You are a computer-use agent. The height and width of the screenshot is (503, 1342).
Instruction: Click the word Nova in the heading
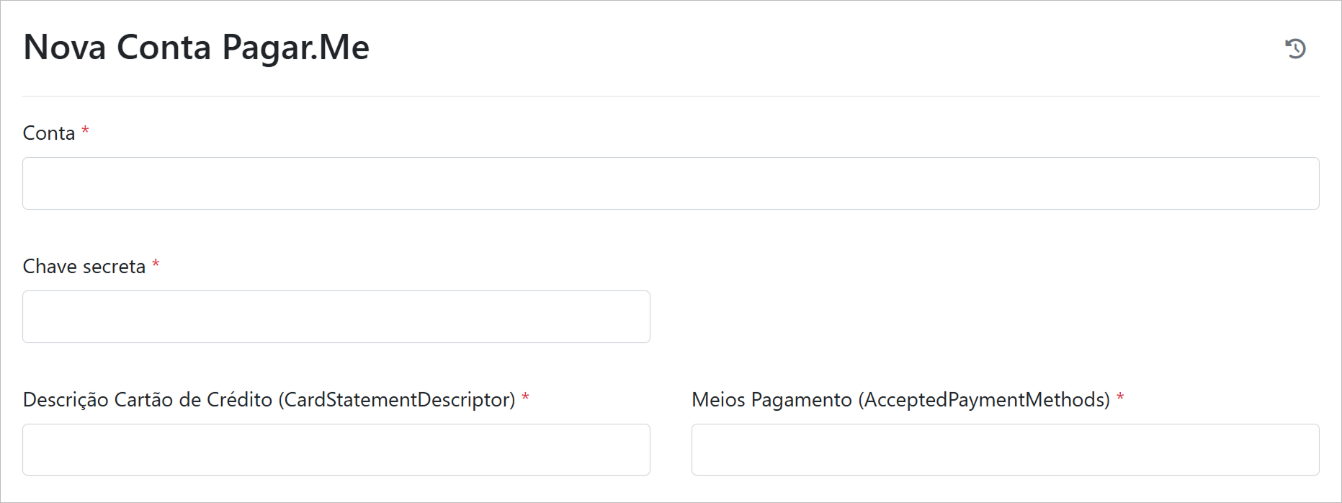pyautogui.click(x=65, y=48)
